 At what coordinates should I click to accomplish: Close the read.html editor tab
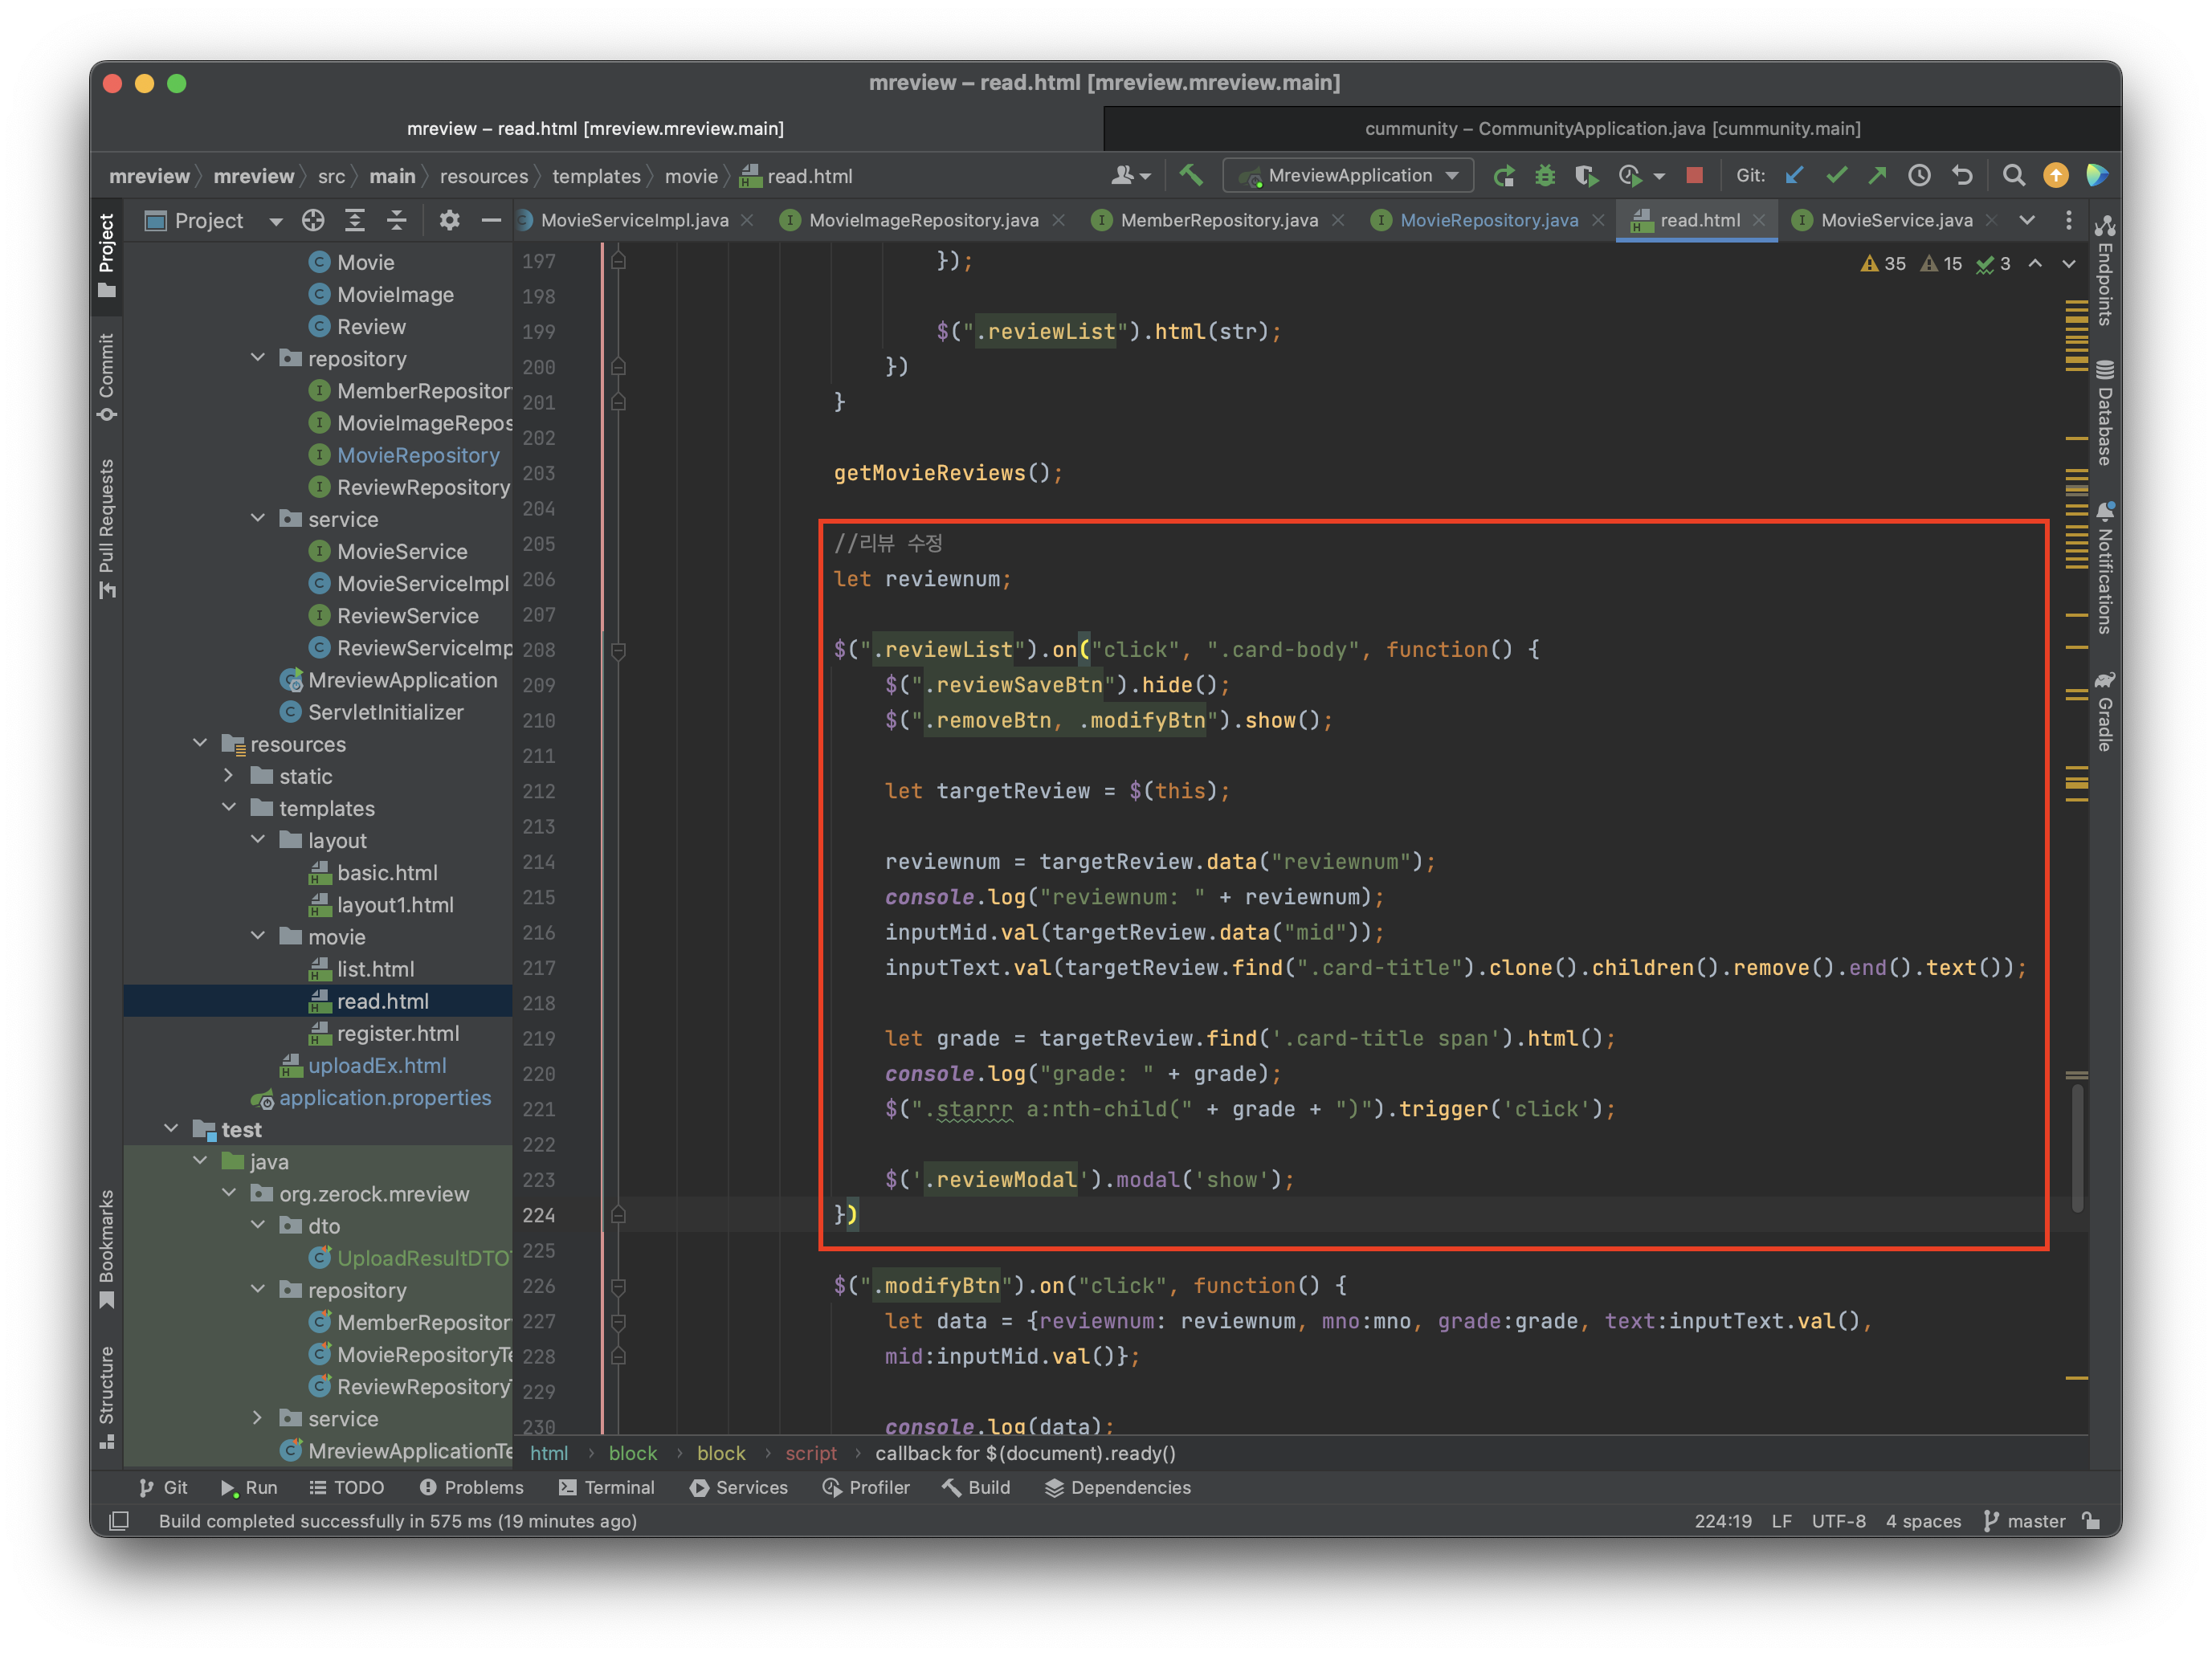click(x=1759, y=221)
